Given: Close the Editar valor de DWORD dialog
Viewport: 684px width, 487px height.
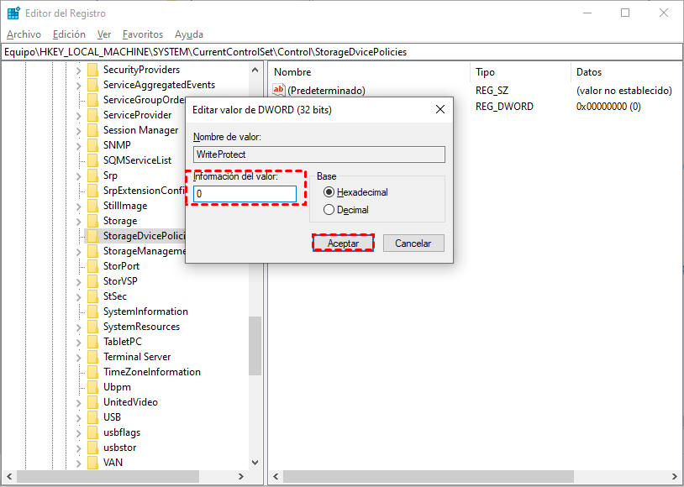Looking at the screenshot, I should pos(440,109).
